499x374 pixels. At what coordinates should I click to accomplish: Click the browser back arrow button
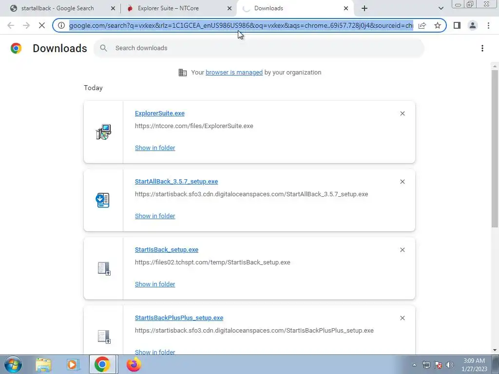click(11, 25)
